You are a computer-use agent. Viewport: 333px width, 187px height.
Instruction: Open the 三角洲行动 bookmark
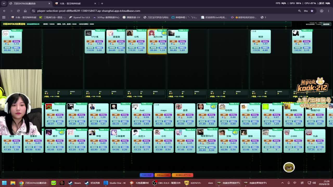click(x=52, y=17)
